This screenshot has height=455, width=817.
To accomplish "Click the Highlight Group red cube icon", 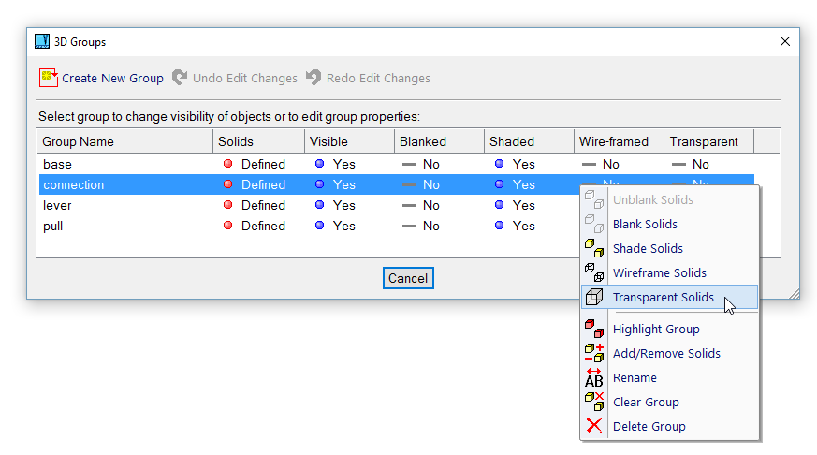I will pyautogui.click(x=593, y=329).
